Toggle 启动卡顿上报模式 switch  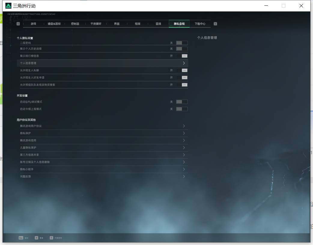[182, 109]
